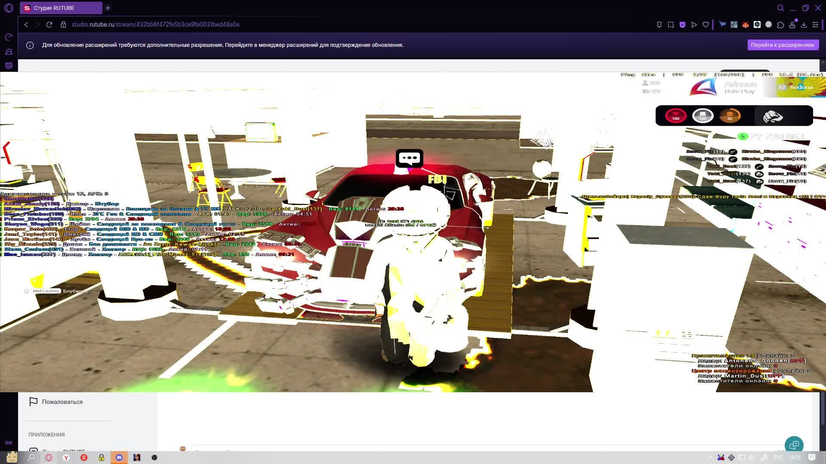This screenshot has height=464, width=826.
Task: Click the pin icon in address bar
Action: pos(659,25)
